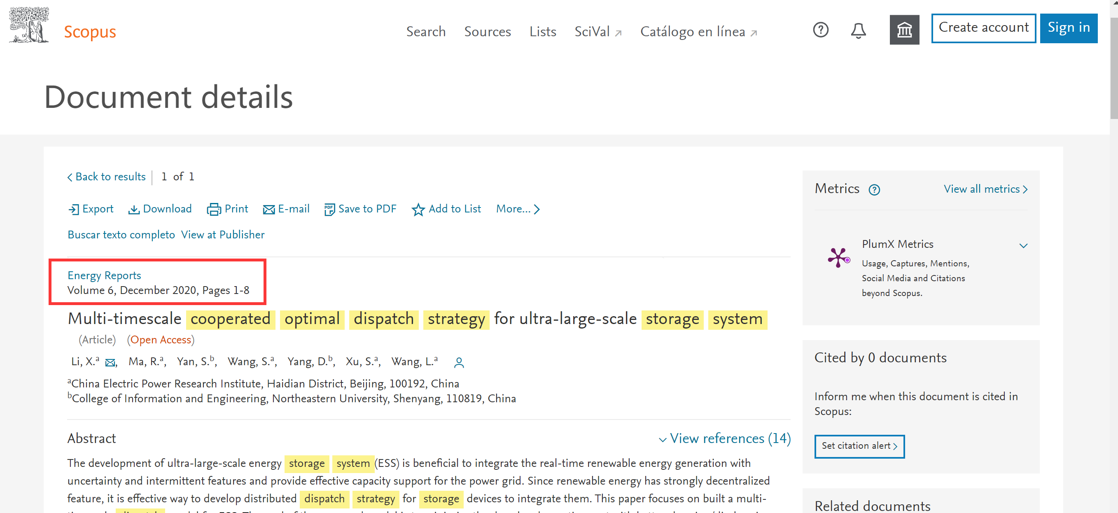Open Catálogo en línea link

pyautogui.click(x=698, y=32)
